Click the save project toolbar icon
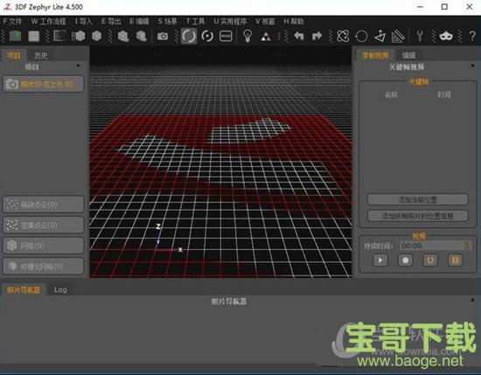 34,36
